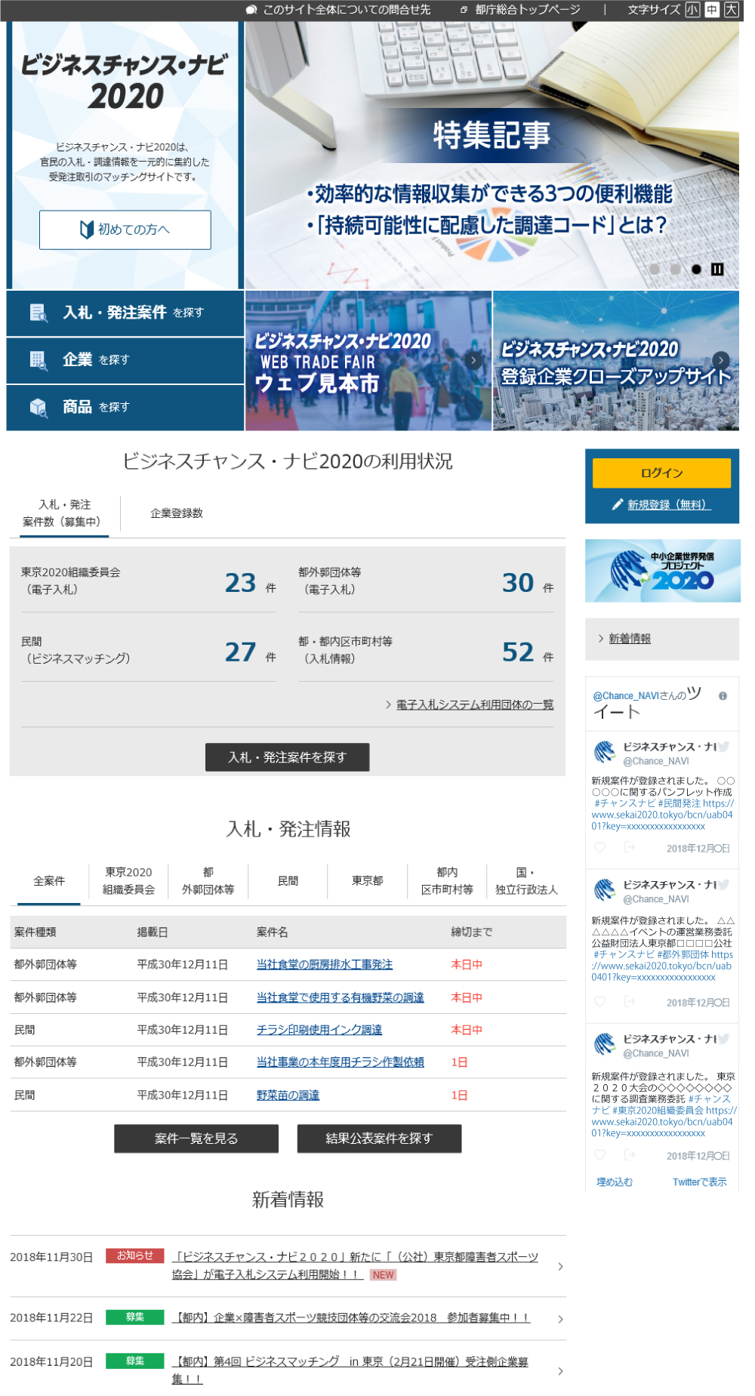Open the 新着情報 sidebar link
755x1396 pixels.
pyautogui.click(x=630, y=639)
